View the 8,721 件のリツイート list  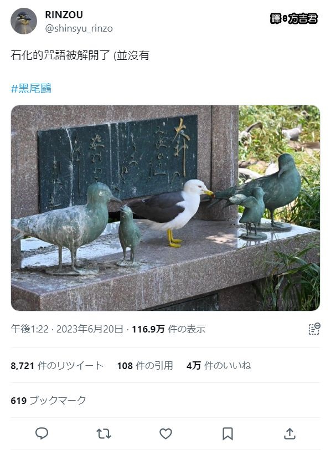[57, 366]
